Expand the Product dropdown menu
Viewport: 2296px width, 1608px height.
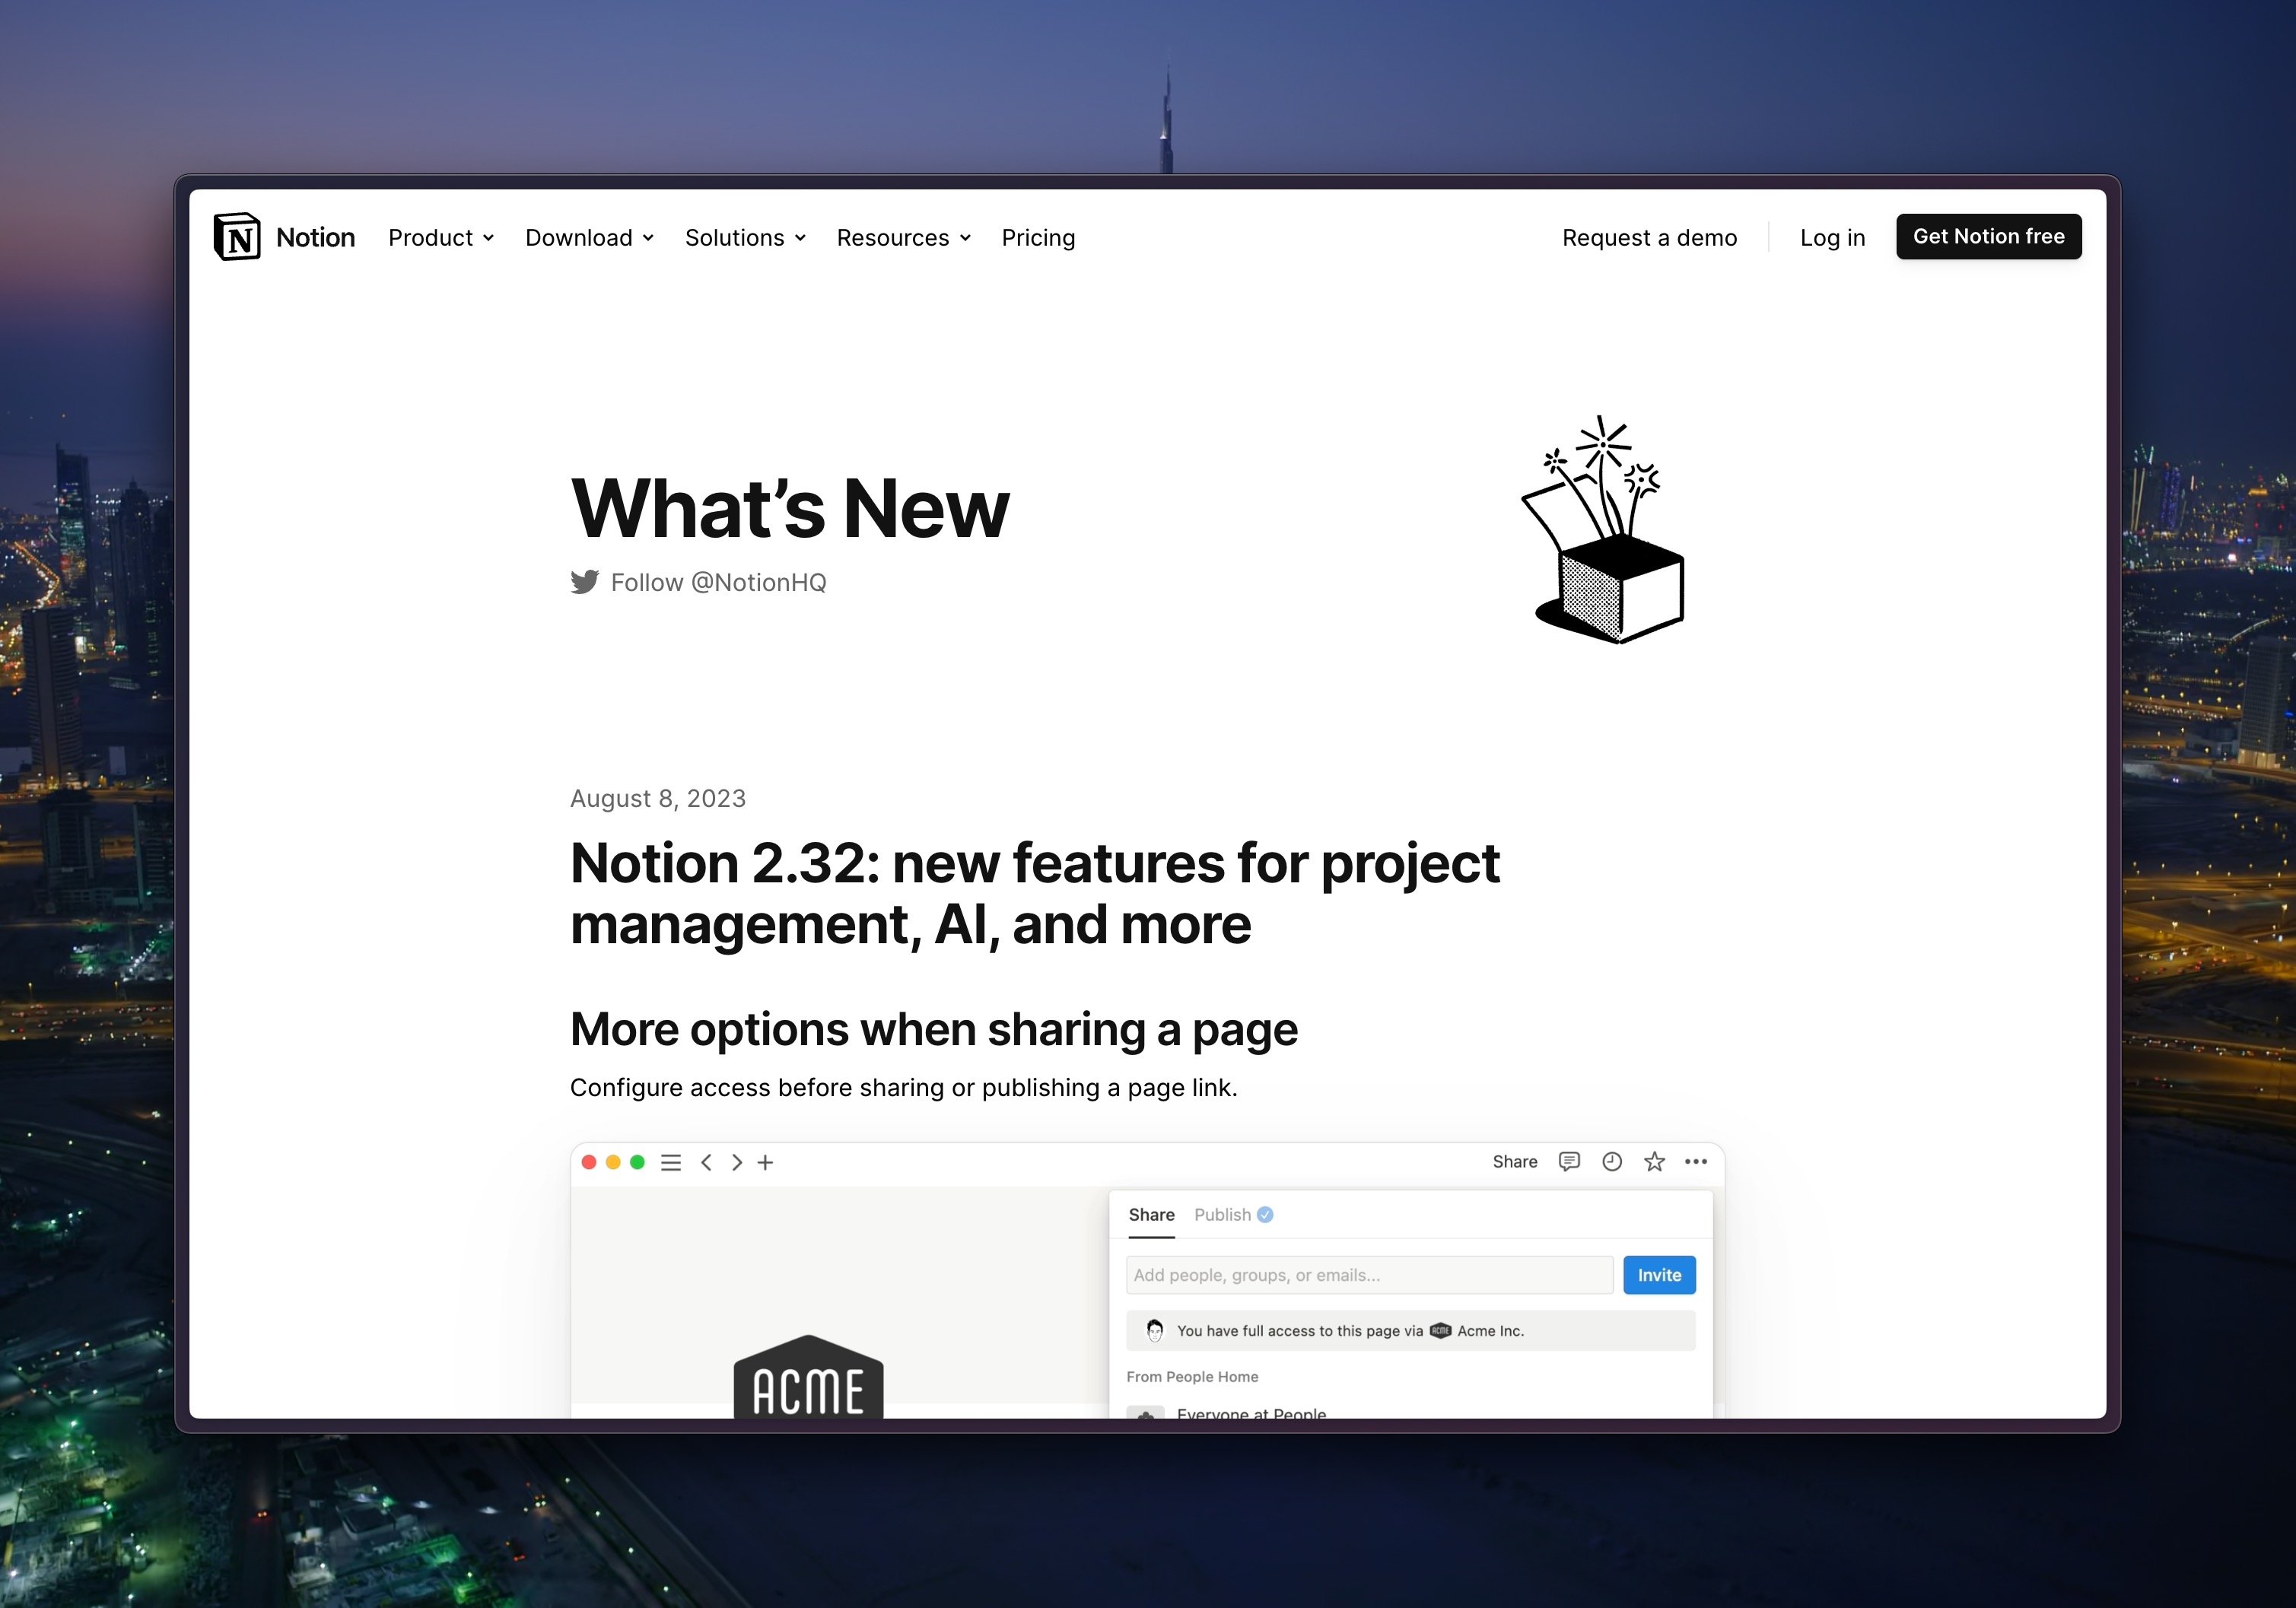pyautogui.click(x=438, y=236)
